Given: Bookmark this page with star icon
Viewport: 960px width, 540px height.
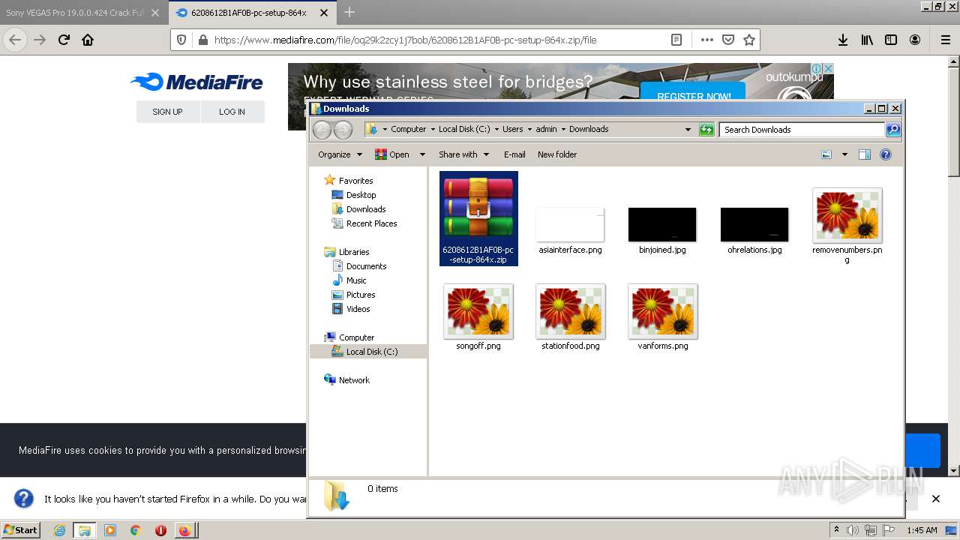Looking at the screenshot, I should [748, 40].
